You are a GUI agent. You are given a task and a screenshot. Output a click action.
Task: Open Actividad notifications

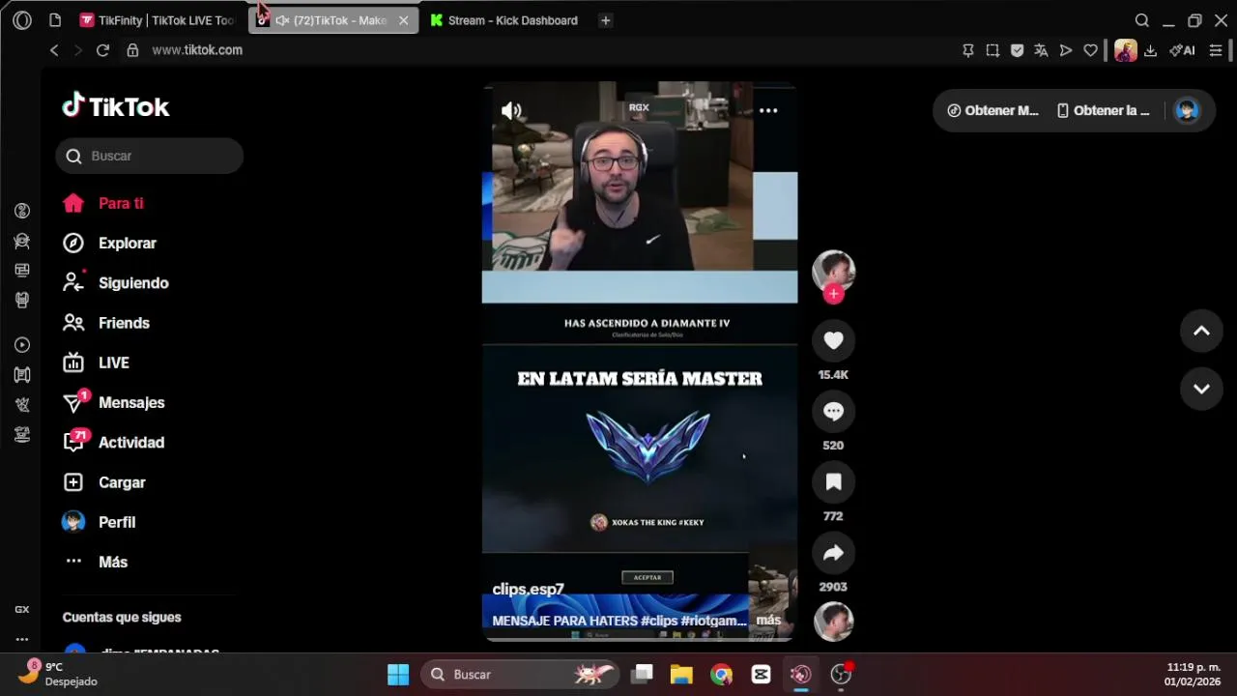tap(114, 443)
